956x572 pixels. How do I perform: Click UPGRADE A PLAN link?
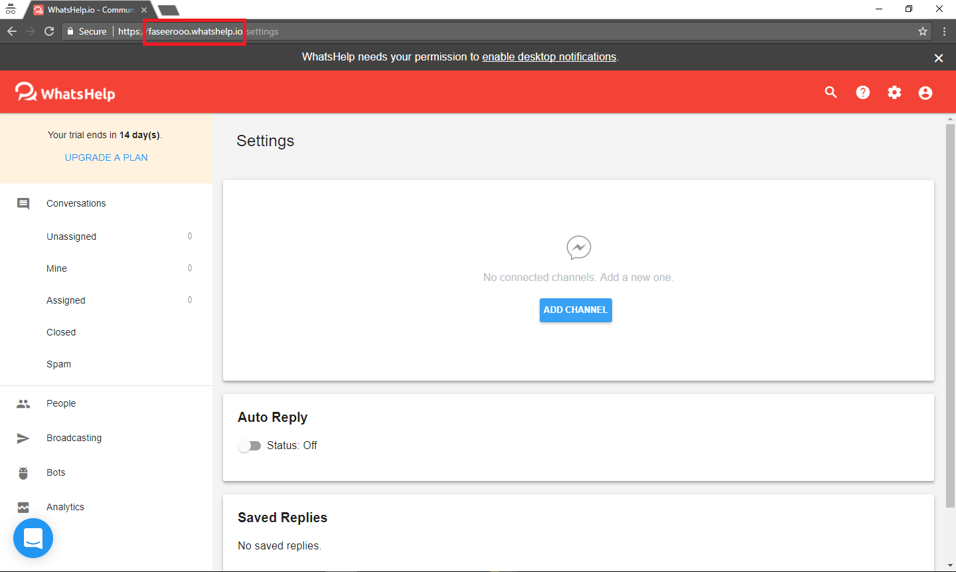tap(106, 157)
